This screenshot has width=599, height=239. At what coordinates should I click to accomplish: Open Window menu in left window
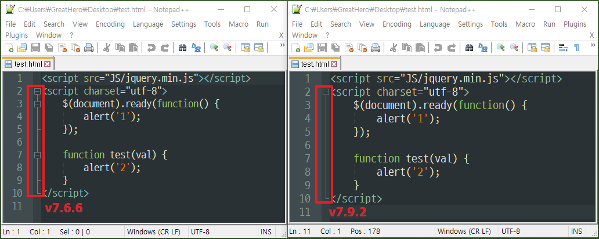click(49, 35)
